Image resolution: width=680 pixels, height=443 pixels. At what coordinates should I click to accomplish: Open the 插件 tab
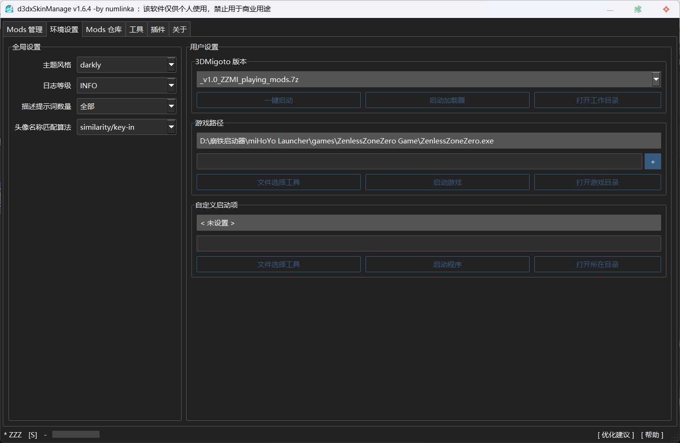[158, 29]
